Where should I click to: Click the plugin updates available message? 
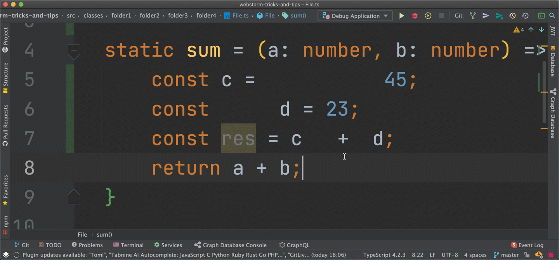point(184,255)
